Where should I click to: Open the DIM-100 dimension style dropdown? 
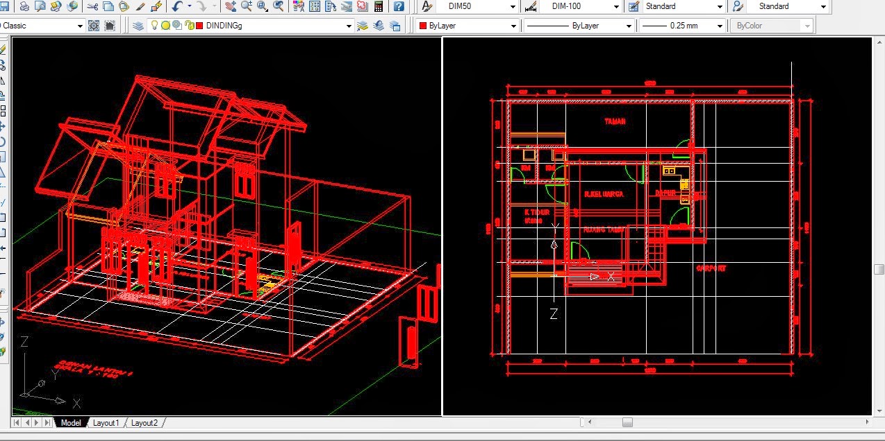[616, 6]
